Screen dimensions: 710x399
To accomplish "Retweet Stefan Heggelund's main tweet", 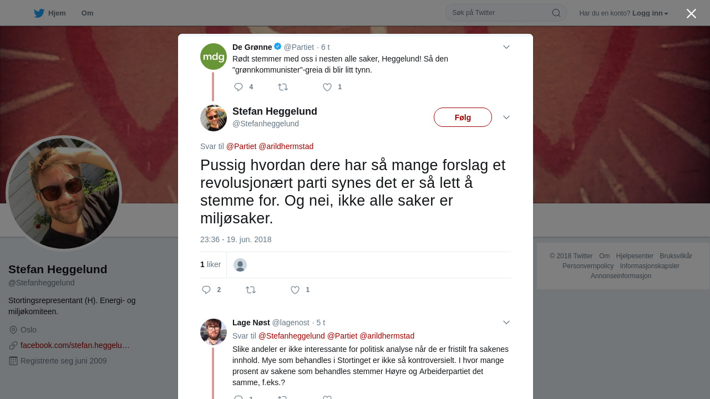I will pos(251,290).
